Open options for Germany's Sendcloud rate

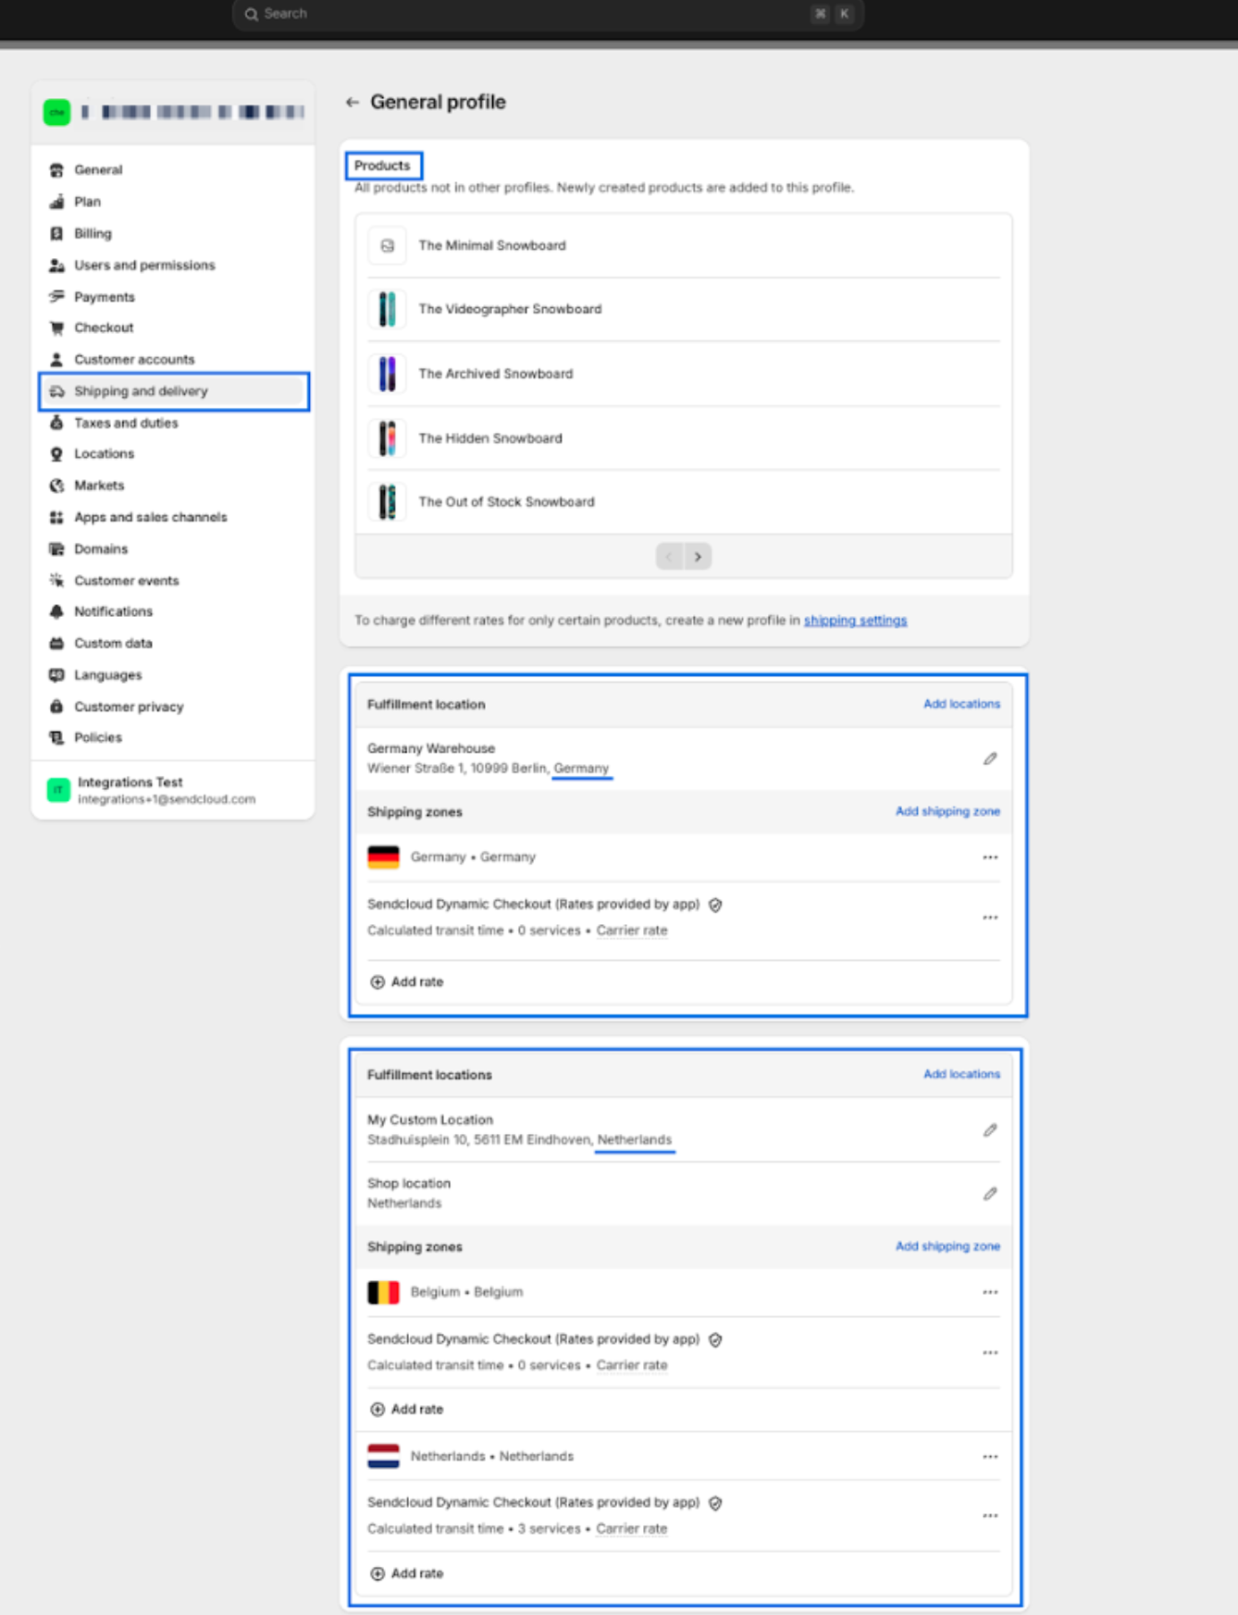pyautogui.click(x=990, y=918)
